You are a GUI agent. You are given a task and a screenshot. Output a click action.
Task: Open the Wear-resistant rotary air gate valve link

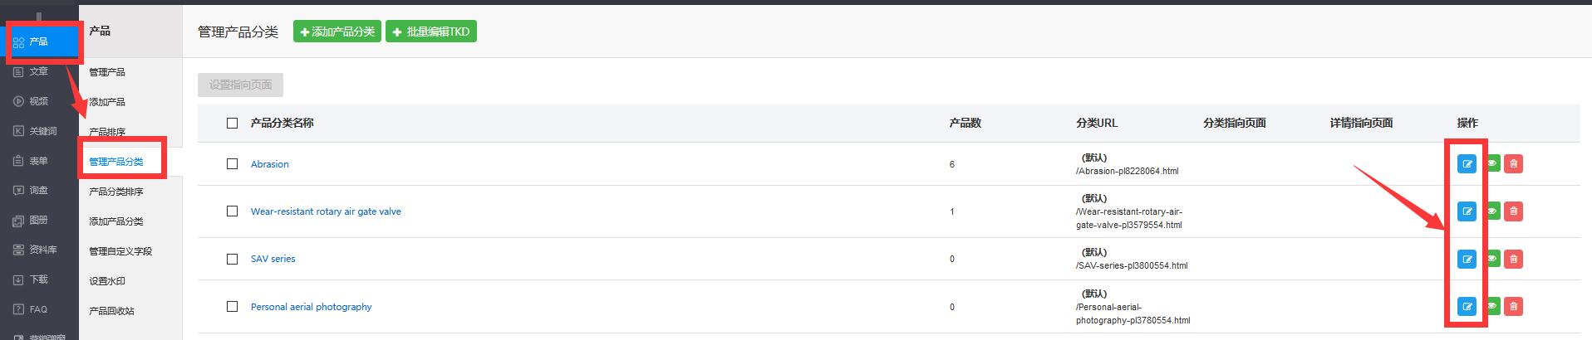click(326, 211)
